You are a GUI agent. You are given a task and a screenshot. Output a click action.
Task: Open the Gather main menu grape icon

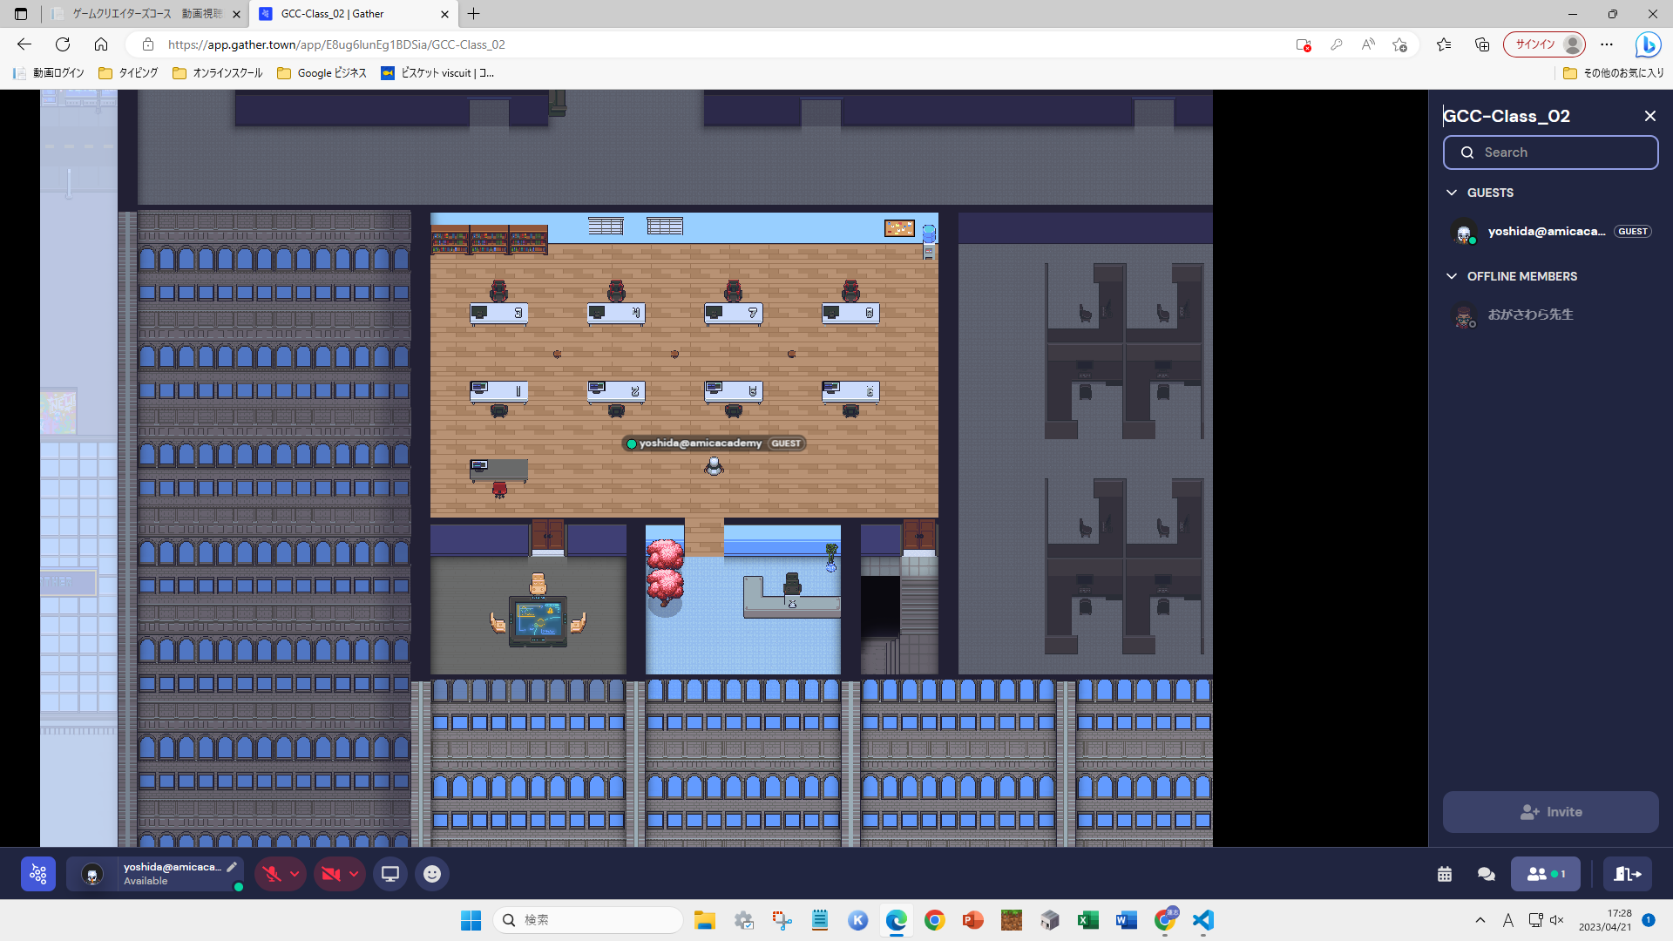pos(38,874)
